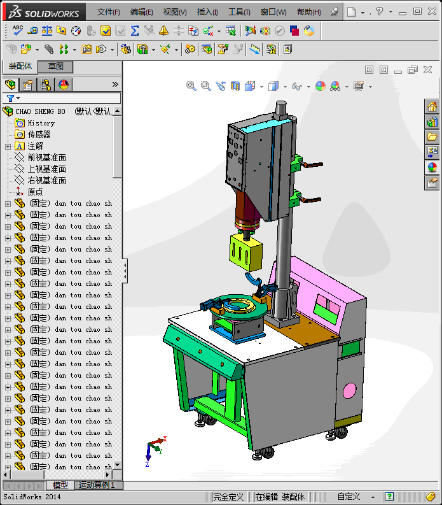
Task: Open Mass Properties balance scale tool
Action: 47,31
